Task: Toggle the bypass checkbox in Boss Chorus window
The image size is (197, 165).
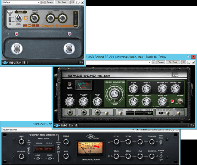Action: point(82,2)
